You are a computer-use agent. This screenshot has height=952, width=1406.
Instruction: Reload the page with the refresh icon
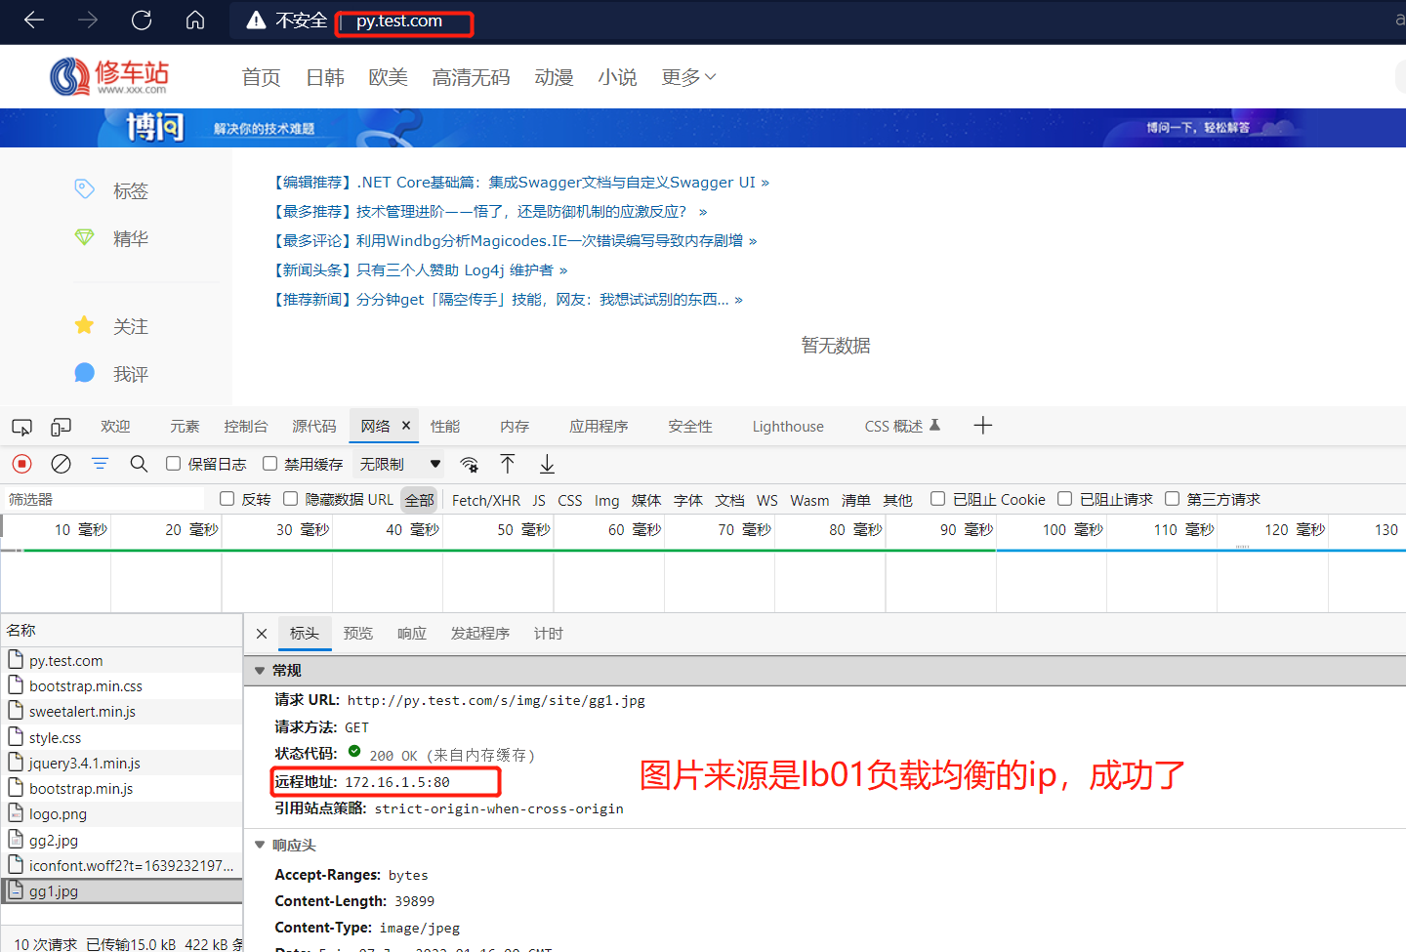(142, 20)
